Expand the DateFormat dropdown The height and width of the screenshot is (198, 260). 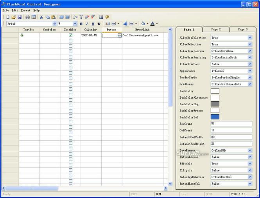tap(250, 150)
